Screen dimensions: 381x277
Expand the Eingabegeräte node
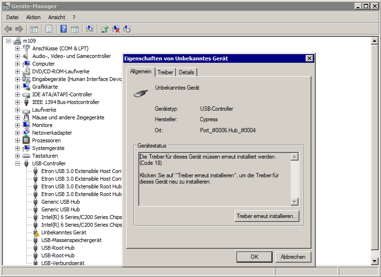point(17,79)
